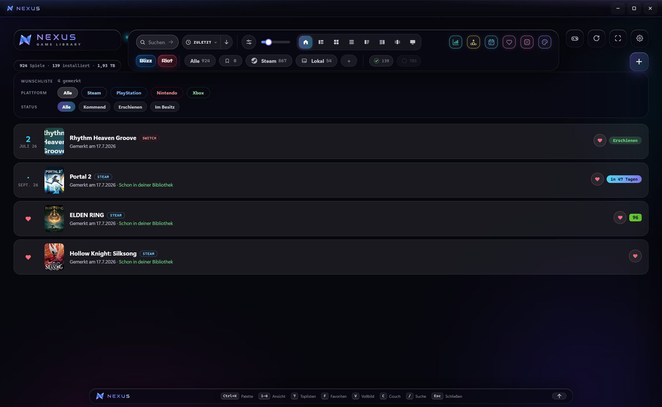The height and width of the screenshot is (407, 662).
Task: Switch to the plain list view icon
Action: [x=351, y=42]
